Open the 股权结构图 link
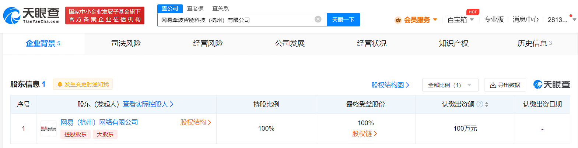 (x=390, y=85)
